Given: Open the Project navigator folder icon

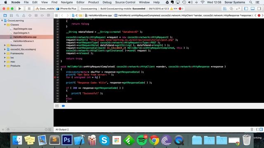Looking at the screenshot, I should coord(5,16).
